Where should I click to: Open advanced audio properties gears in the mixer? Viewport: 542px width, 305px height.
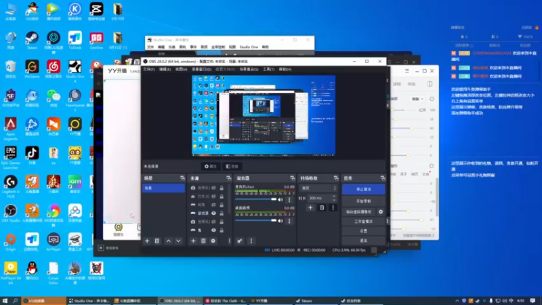click(240, 241)
